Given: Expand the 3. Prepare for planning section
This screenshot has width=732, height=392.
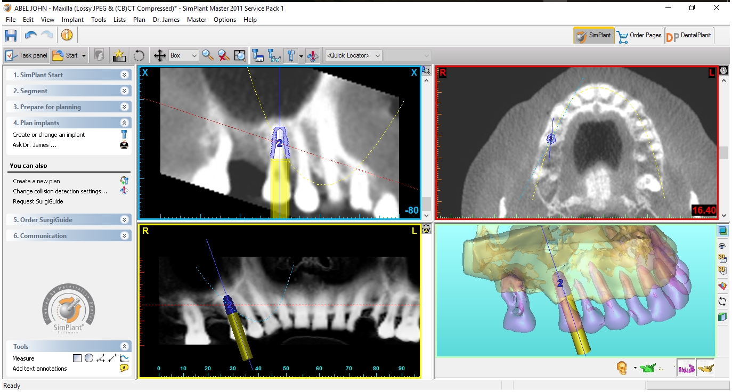Looking at the screenshot, I should 125,107.
